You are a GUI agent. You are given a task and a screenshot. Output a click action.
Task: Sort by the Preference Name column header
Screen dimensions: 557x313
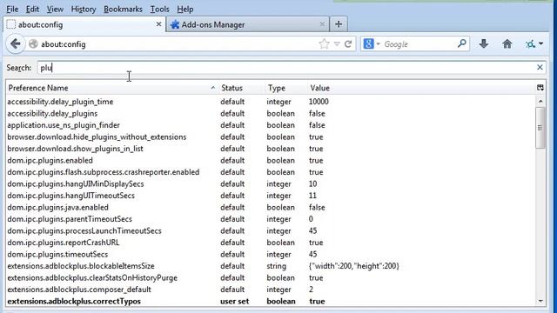[x=111, y=88]
